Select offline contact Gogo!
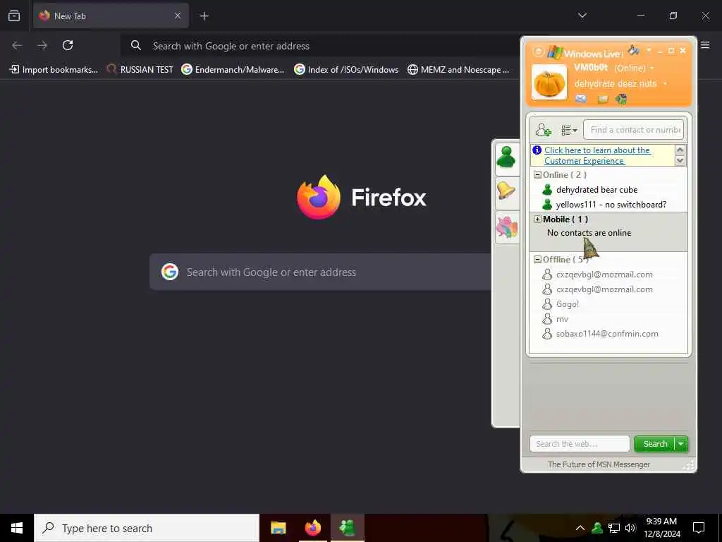The width and height of the screenshot is (722, 542). coord(568,303)
